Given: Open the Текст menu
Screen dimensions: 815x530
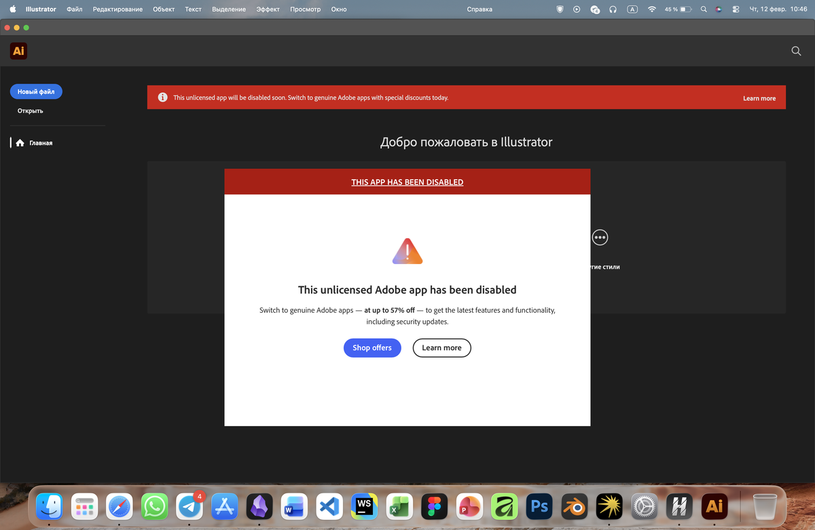Looking at the screenshot, I should coord(193,10).
